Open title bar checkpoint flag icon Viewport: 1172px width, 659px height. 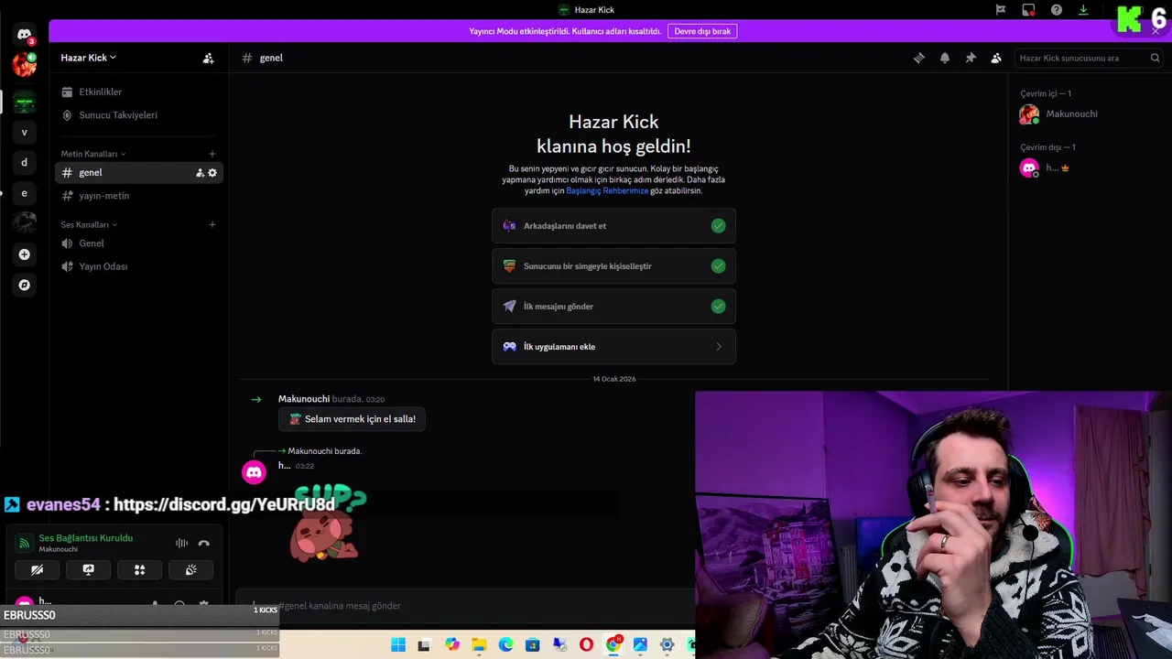(x=1001, y=10)
